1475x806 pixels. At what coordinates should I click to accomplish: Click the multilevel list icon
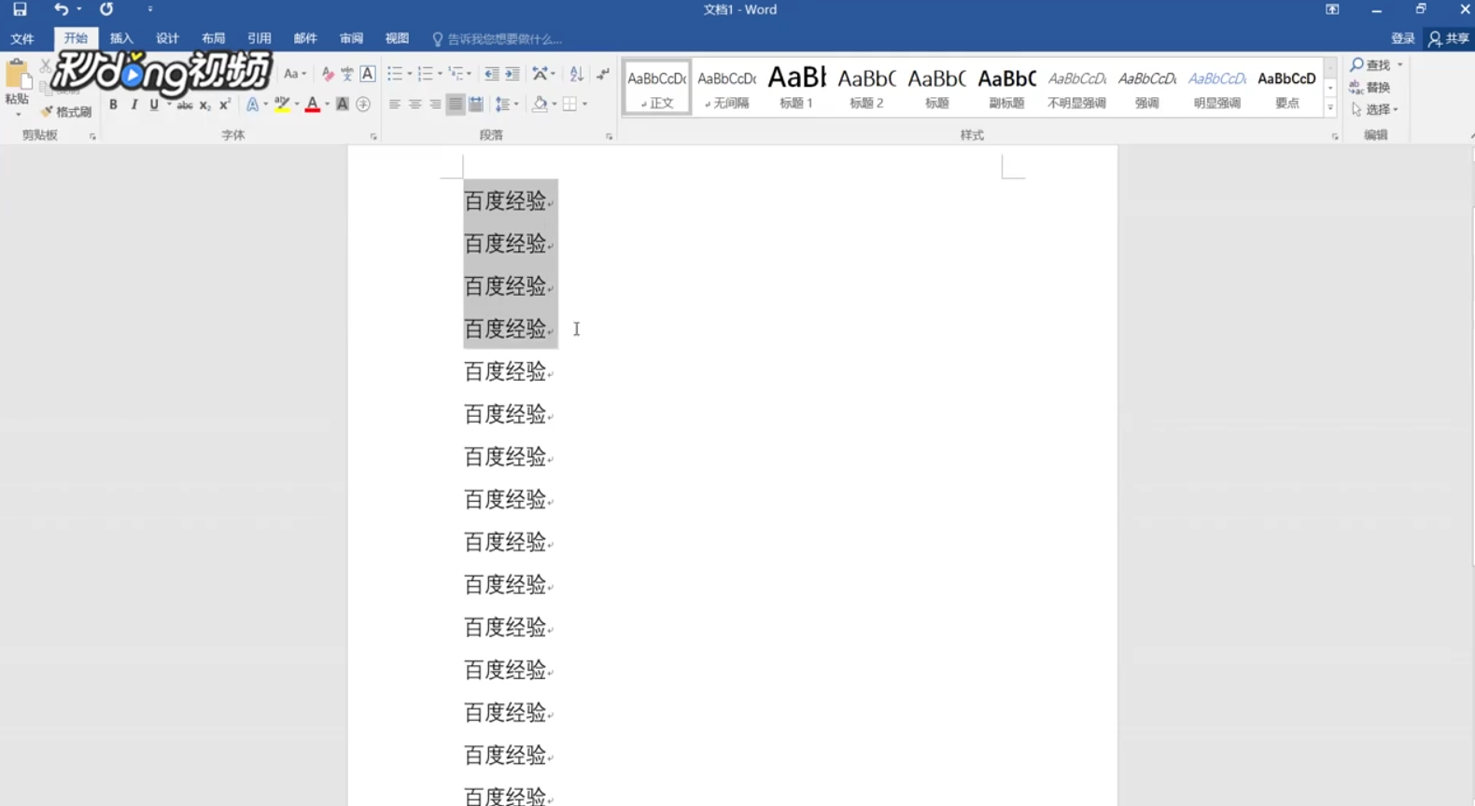[456, 75]
